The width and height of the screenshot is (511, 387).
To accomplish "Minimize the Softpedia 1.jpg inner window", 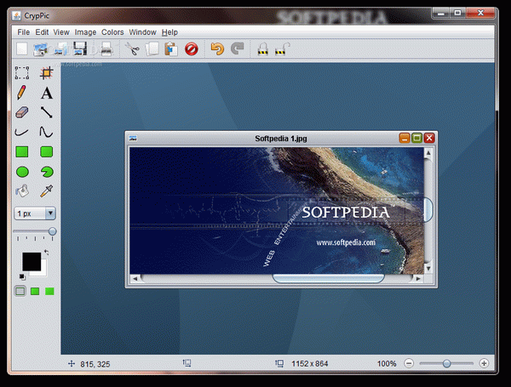I will click(x=404, y=138).
